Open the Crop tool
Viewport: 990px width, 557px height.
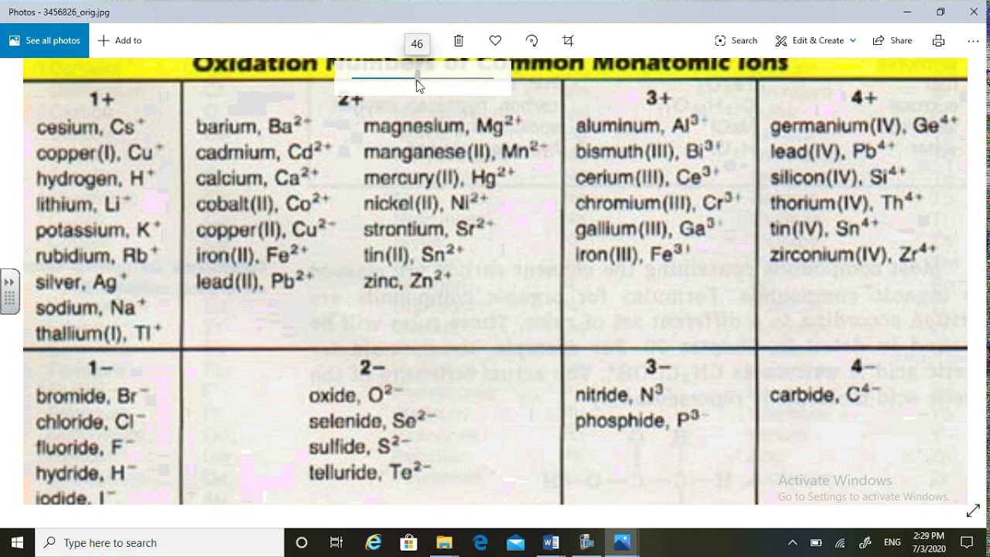(568, 40)
